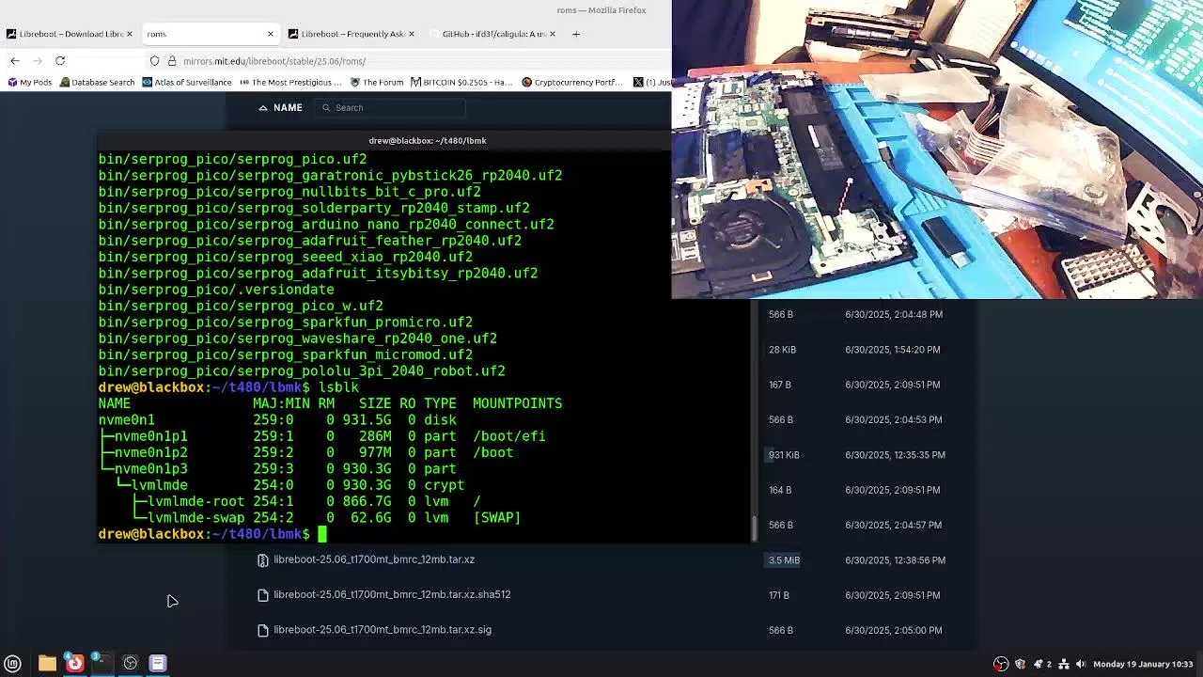
Task: Close the 'Libreboot – Frequently Asked' tab
Action: pos(411,34)
